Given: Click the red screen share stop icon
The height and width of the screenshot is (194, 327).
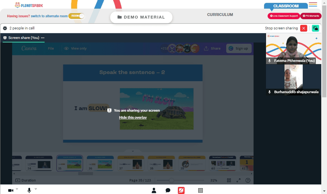Looking at the screenshot, I should [x=181, y=190].
